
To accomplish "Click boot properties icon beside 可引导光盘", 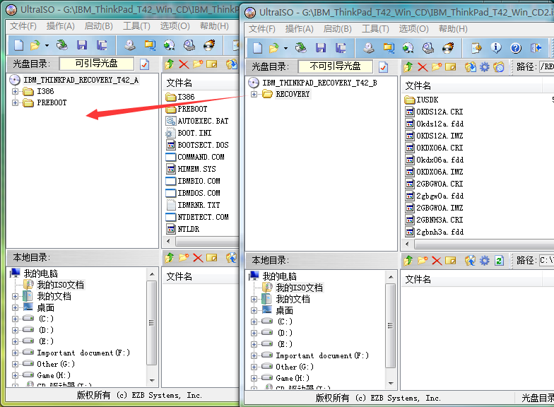I will click(x=145, y=64).
